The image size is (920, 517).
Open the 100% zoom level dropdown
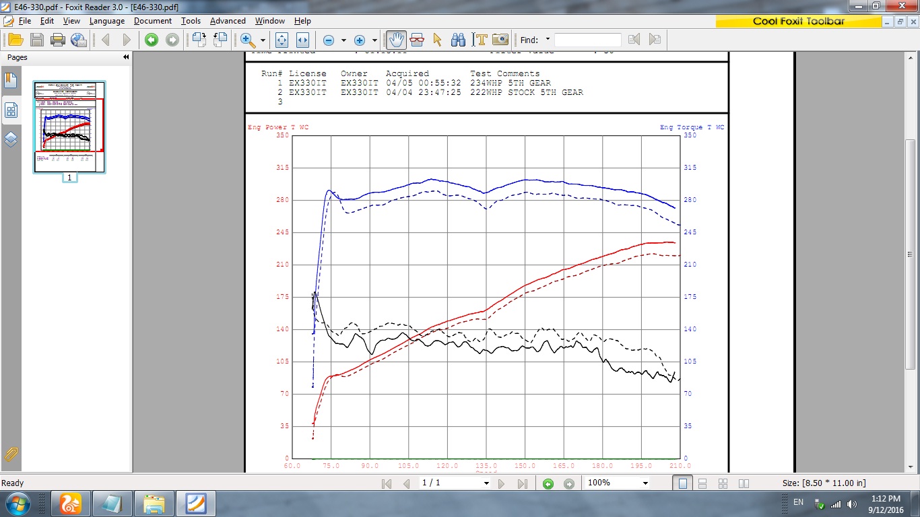pos(645,483)
